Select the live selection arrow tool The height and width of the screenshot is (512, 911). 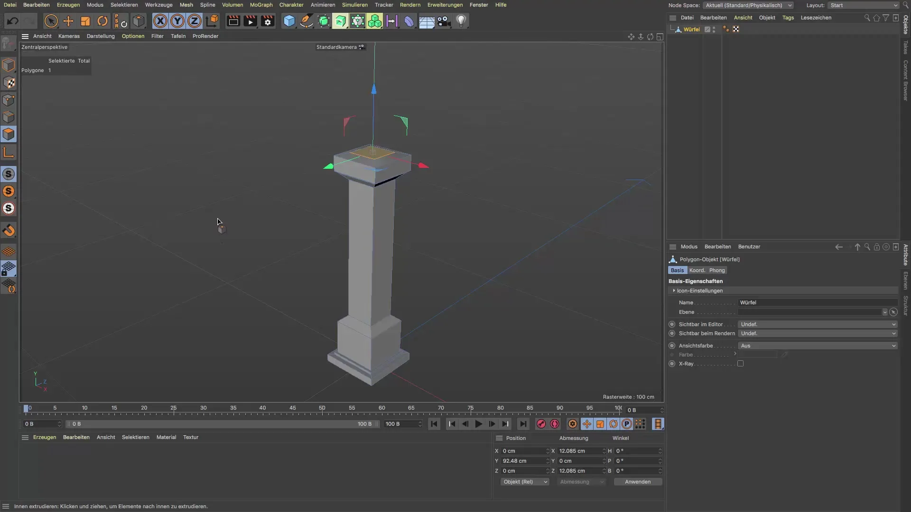[51, 21]
